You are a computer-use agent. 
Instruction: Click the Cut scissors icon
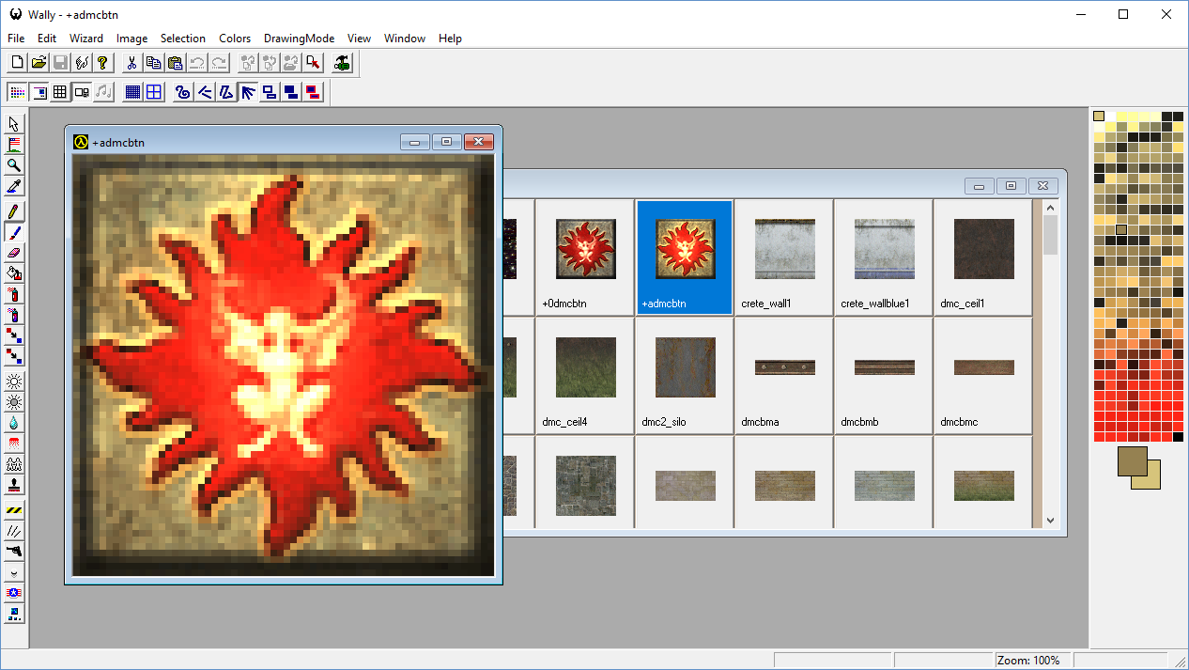pyautogui.click(x=131, y=63)
